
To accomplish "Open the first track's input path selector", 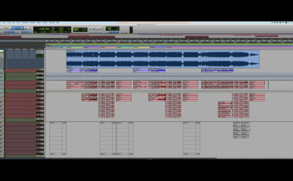I will point(40,51).
